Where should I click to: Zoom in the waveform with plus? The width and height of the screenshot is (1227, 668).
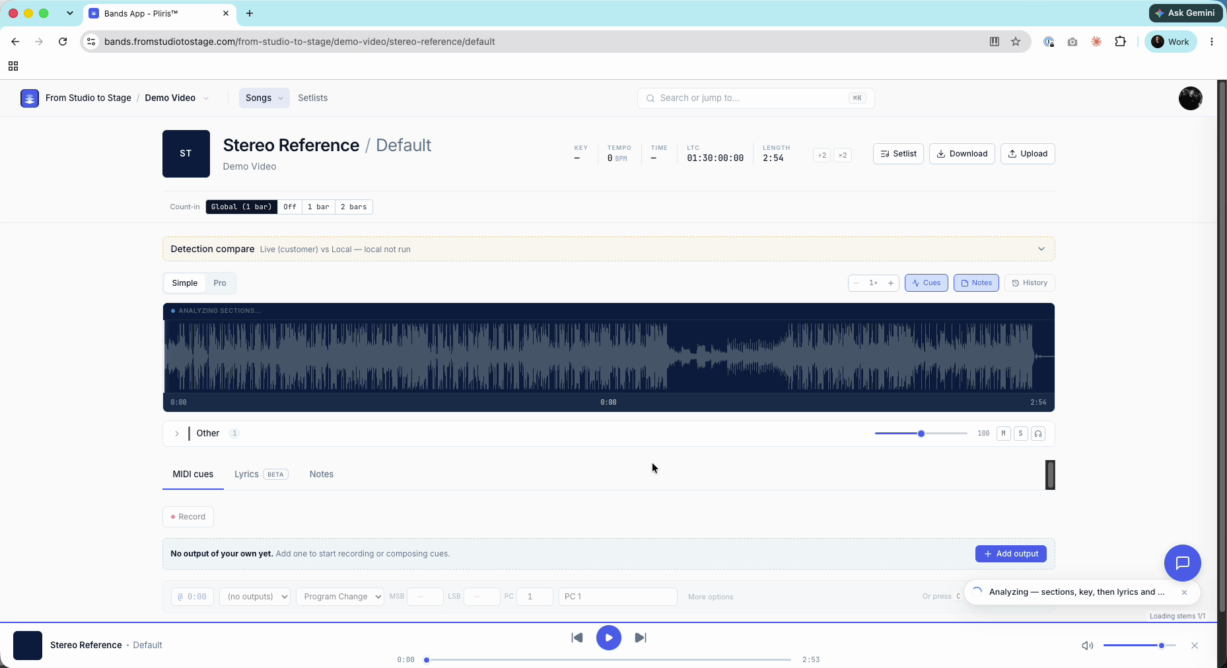pos(891,283)
